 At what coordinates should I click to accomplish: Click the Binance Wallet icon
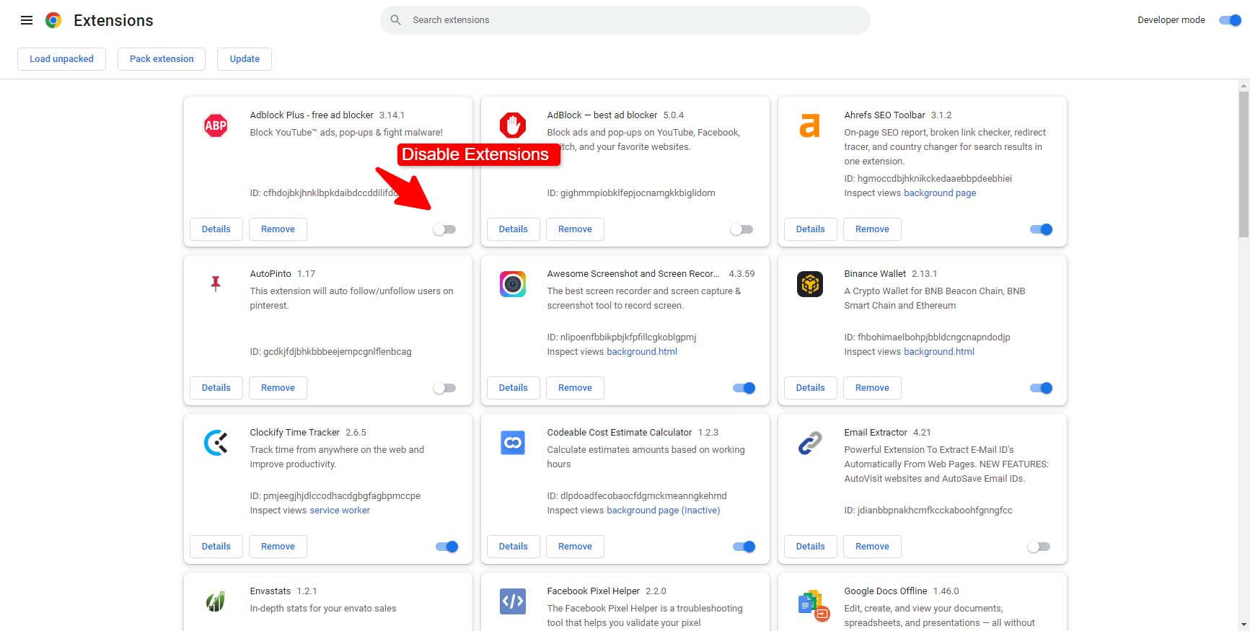[x=810, y=284]
